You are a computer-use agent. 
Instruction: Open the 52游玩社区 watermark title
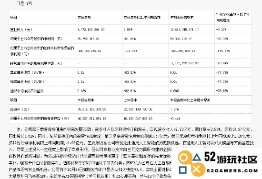[x=231, y=158]
